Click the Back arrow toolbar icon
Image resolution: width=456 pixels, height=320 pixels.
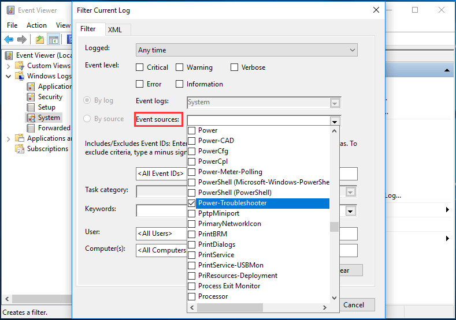9,39
